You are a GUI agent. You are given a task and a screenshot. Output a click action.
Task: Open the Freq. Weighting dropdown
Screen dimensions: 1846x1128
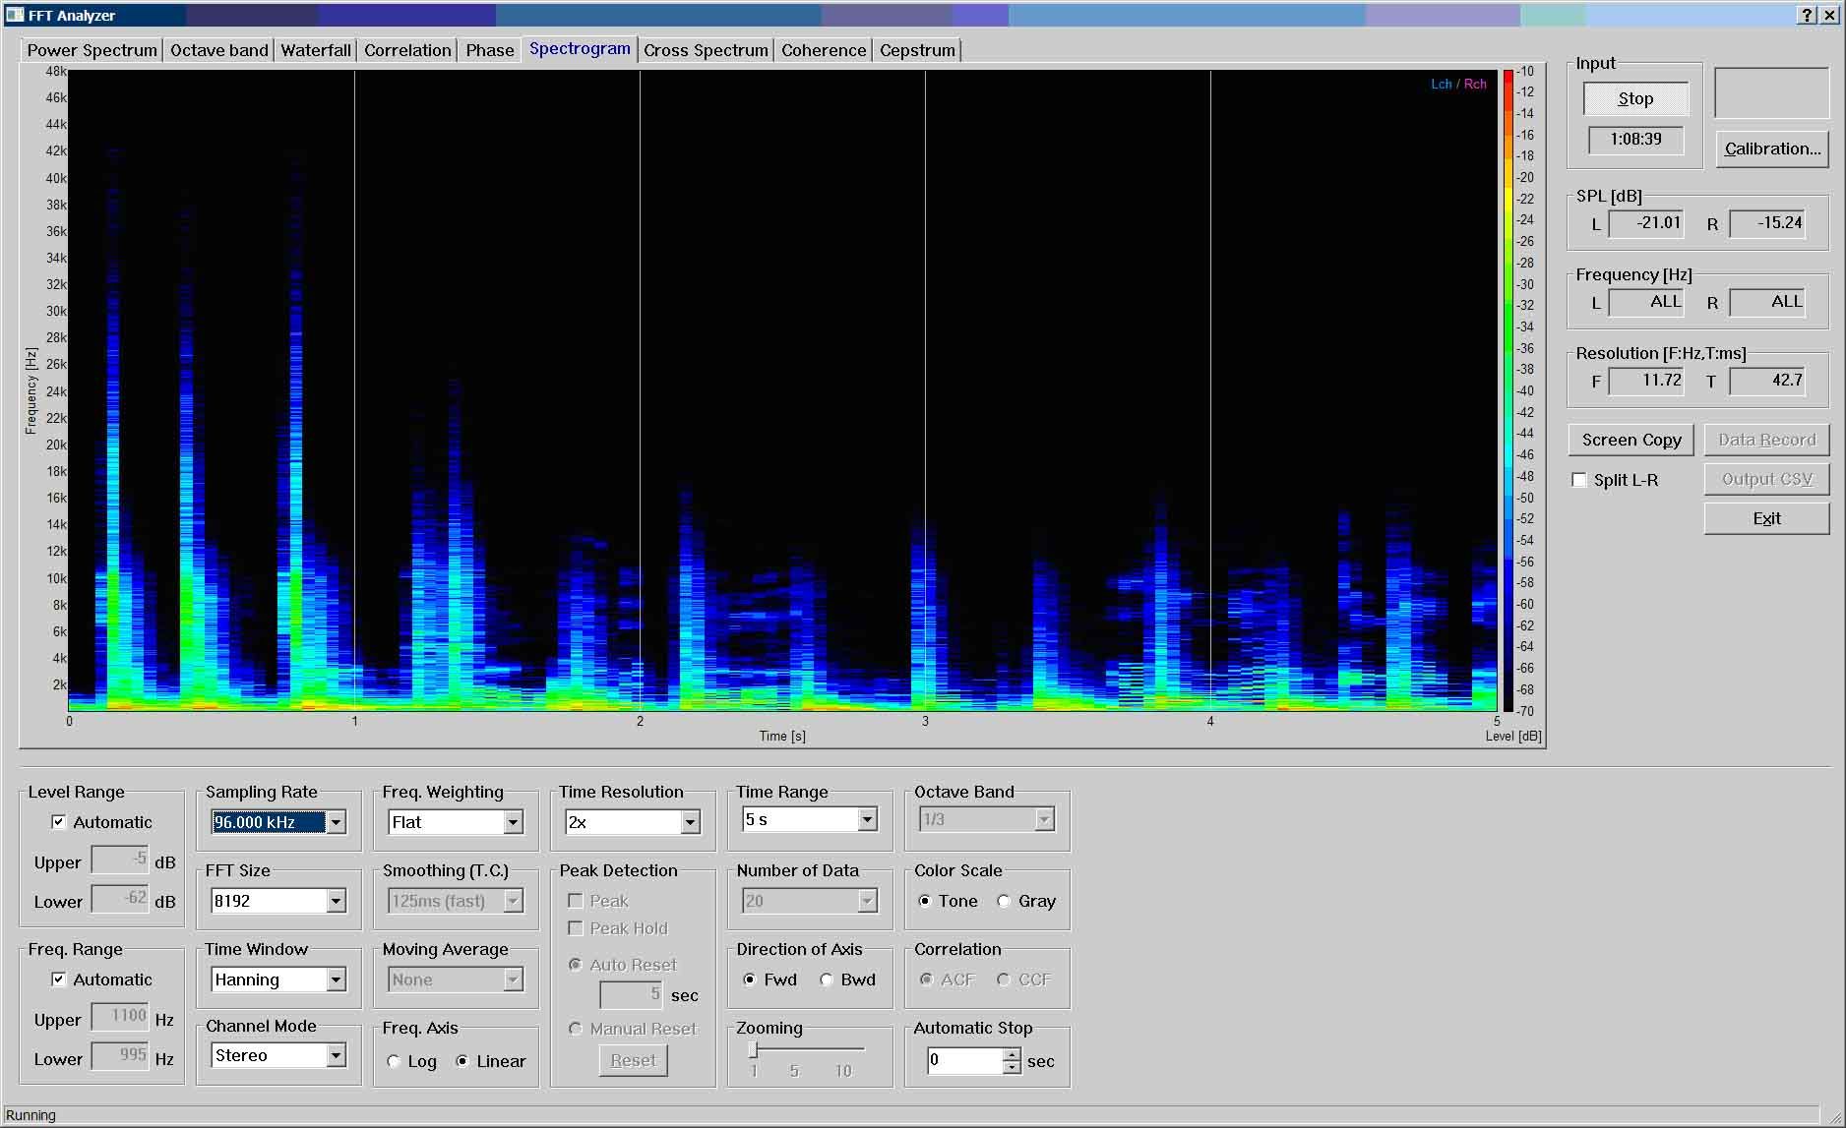(x=513, y=822)
